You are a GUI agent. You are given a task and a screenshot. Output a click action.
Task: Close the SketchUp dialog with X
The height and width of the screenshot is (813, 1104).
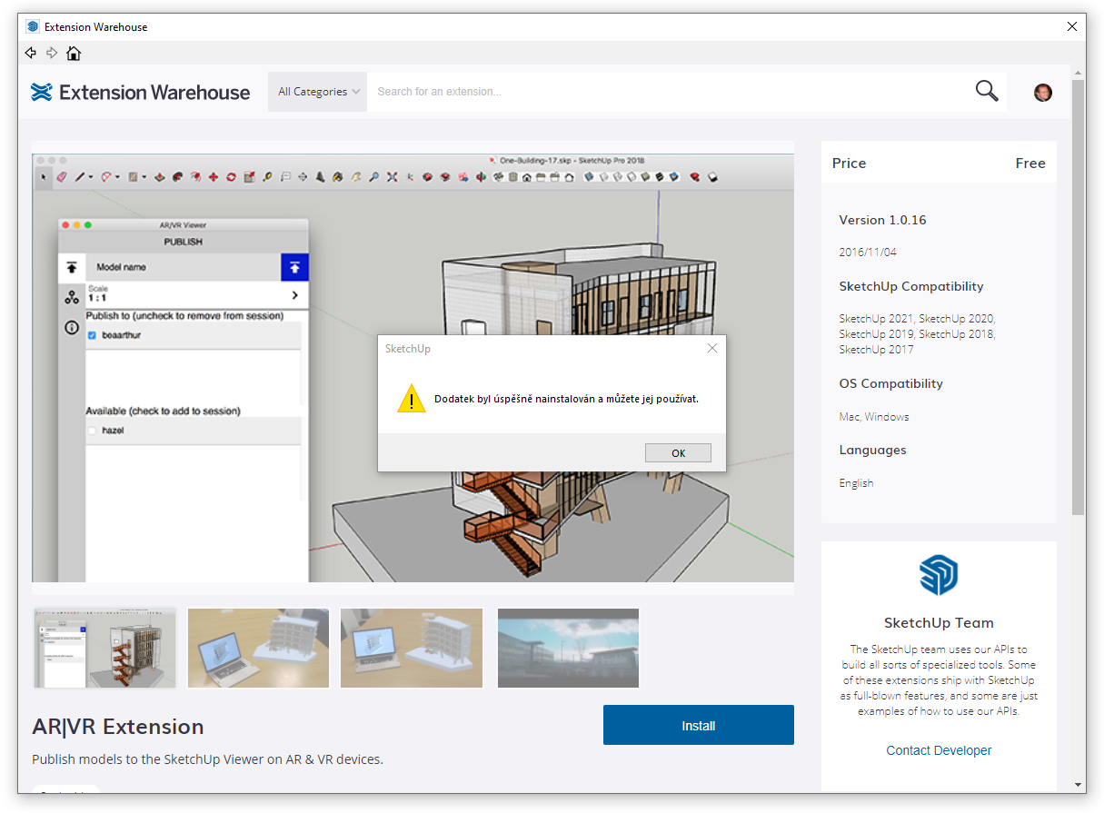pyautogui.click(x=712, y=348)
